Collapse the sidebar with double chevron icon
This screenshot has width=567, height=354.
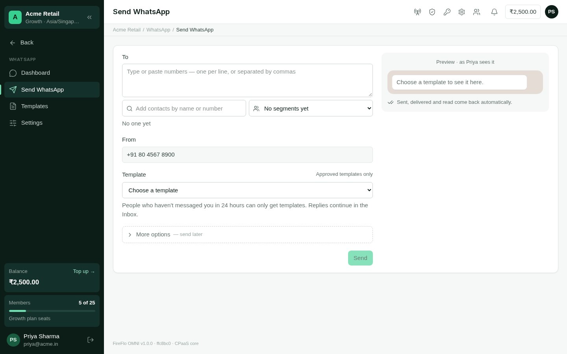pyautogui.click(x=89, y=17)
